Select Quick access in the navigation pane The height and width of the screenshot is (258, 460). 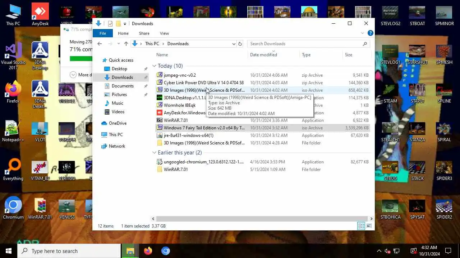coord(121,60)
